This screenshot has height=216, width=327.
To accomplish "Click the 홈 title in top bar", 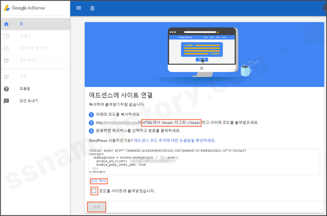I will pyautogui.click(x=92, y=8).
